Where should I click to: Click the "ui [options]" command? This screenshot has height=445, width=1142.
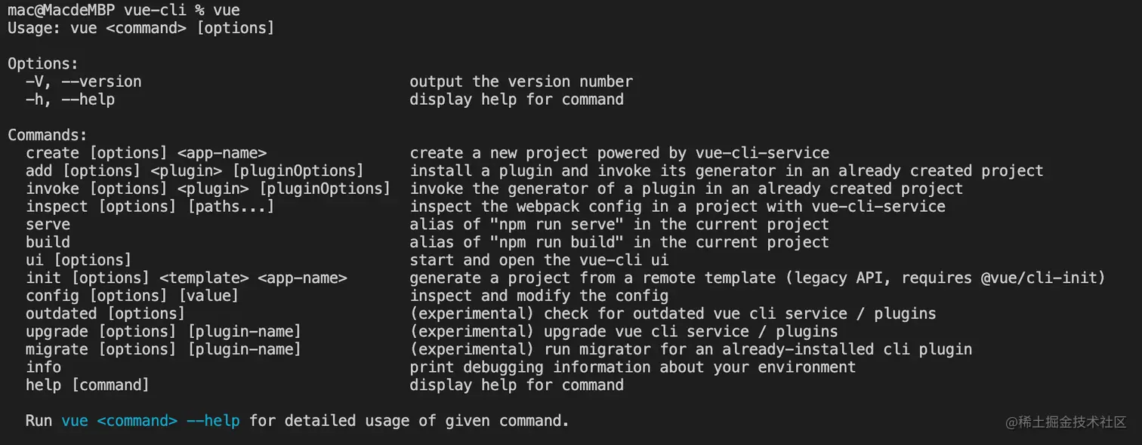pyautogui.click(x=79, y=260)
